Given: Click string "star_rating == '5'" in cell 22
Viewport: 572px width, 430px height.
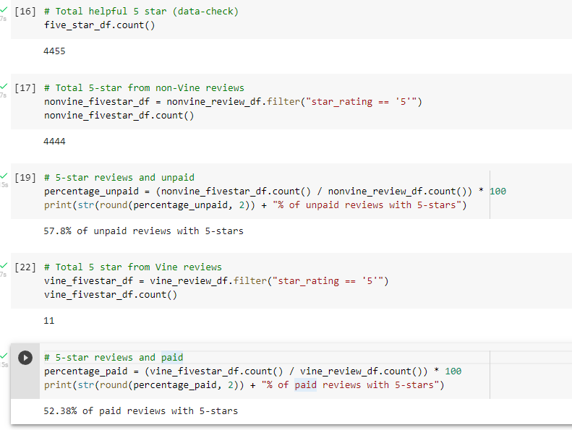Looking at the screenshot, I should pyautogui.click(x=328, y=281).
